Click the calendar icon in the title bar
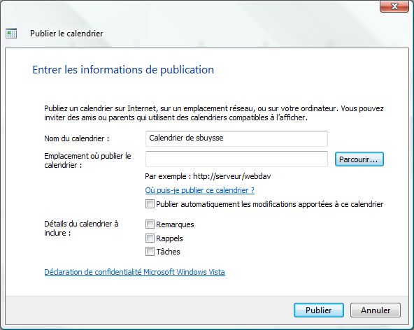The width and height of the screenshot is (414, 330). click(x=11, y=34)
